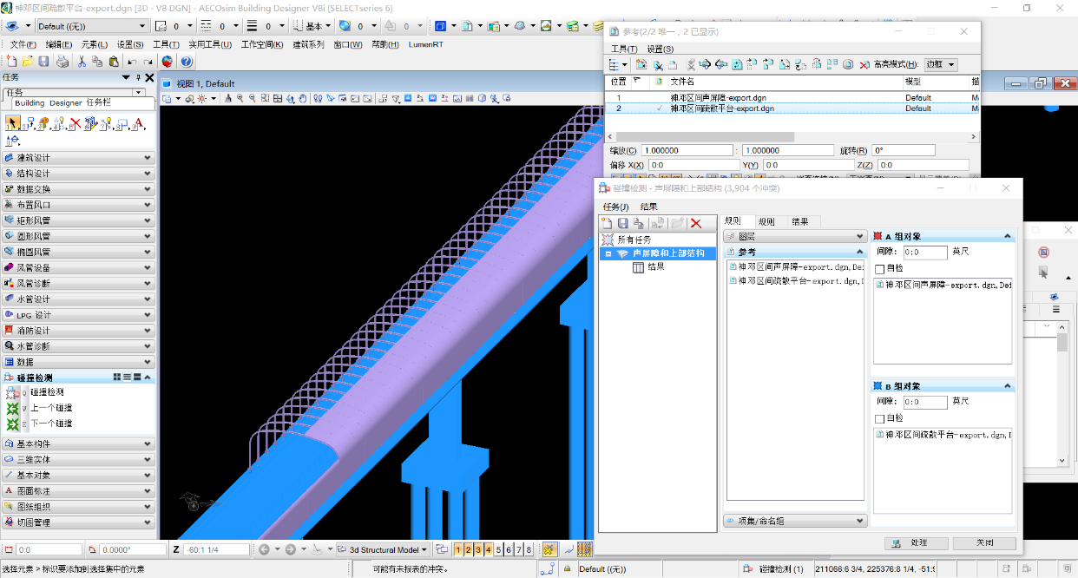Go to 下一个碰撞 next clash

click(50, 424)
